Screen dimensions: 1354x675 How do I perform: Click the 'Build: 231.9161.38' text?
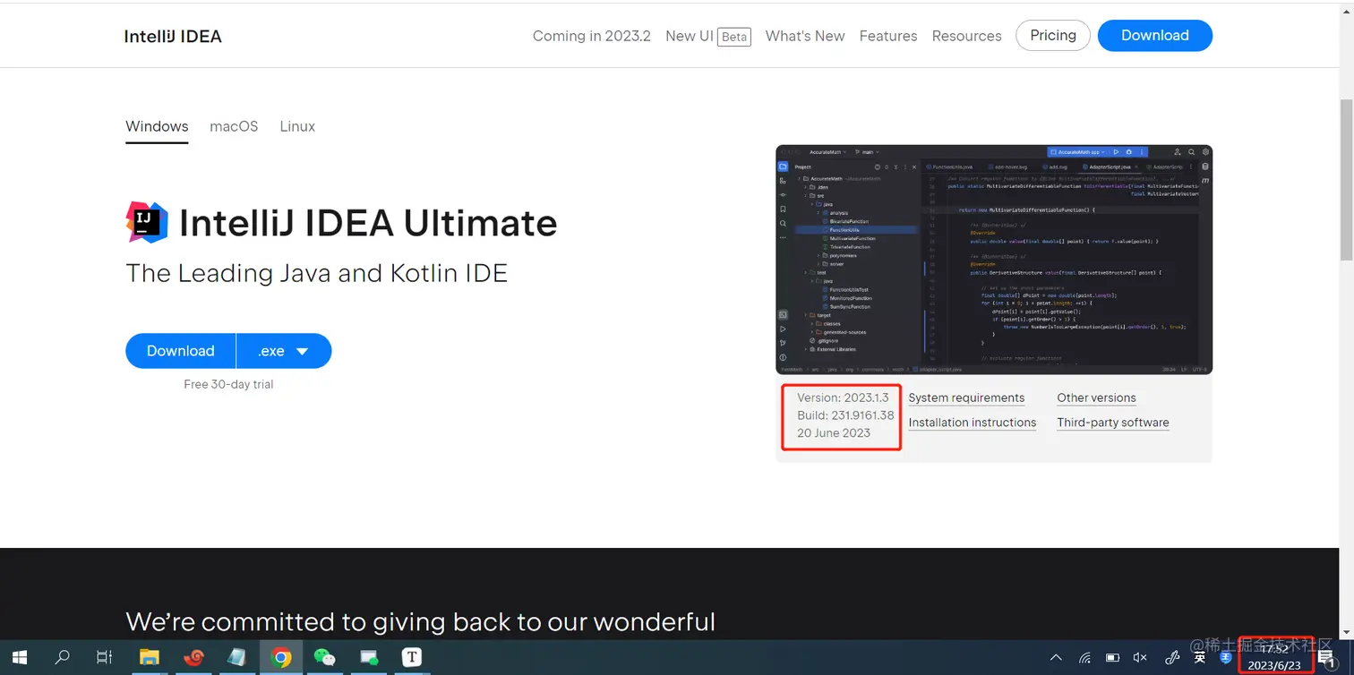point(845,415)
